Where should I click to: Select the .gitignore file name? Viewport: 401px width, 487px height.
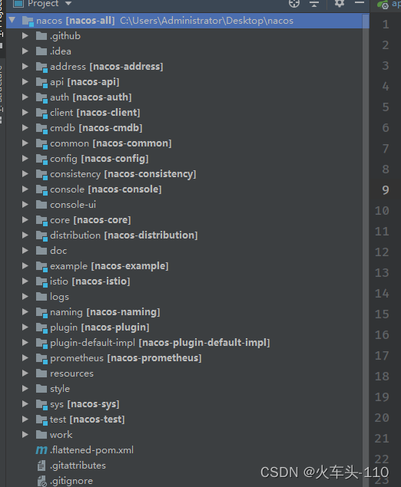pos(71,481)
